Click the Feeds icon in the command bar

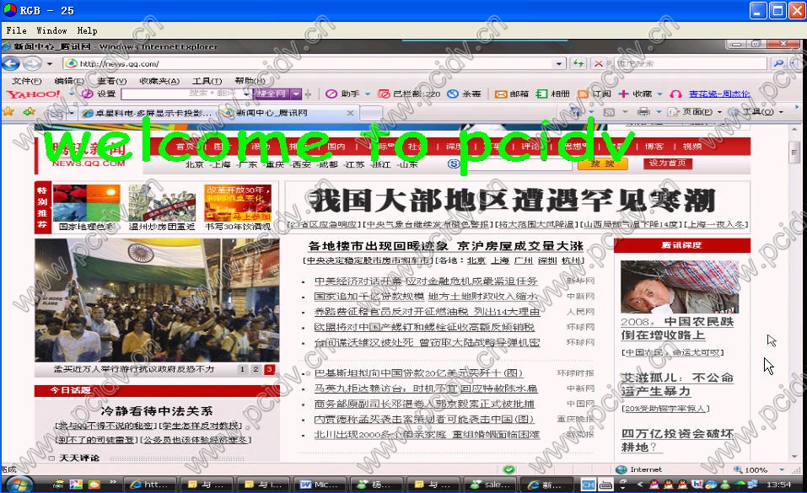point(609,111)
